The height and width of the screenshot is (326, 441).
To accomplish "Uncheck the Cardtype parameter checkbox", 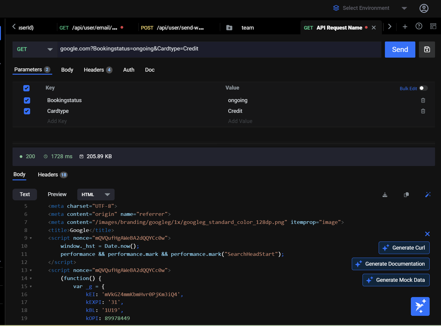I will tap(27, 111).
